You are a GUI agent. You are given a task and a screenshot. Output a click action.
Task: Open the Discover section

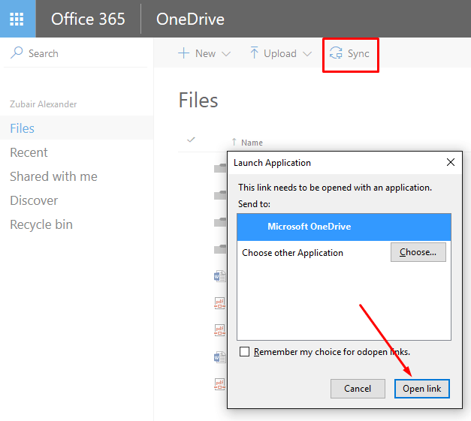pos(34,200)
